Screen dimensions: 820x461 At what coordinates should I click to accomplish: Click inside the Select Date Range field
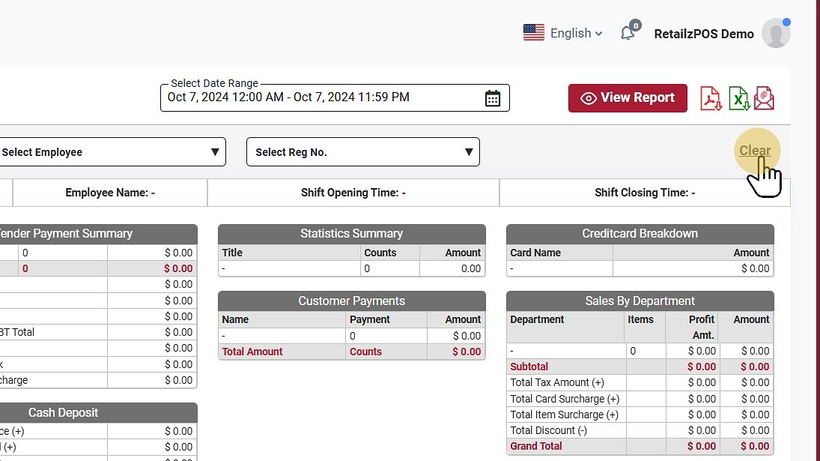[322, 97]
